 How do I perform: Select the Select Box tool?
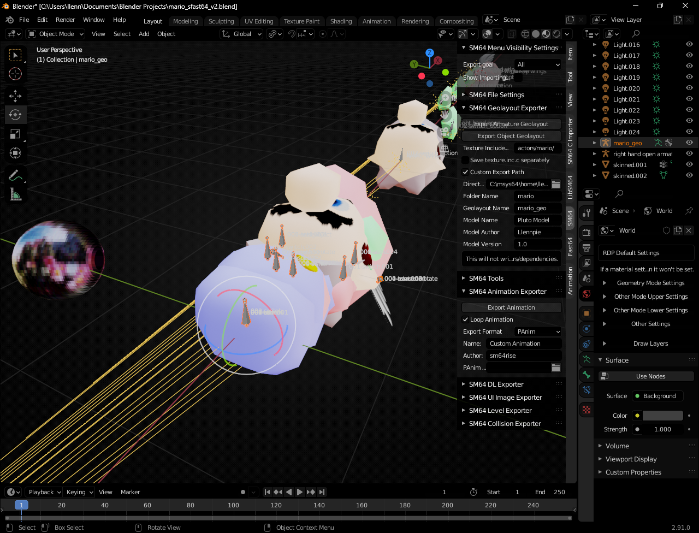pos(15,55)
